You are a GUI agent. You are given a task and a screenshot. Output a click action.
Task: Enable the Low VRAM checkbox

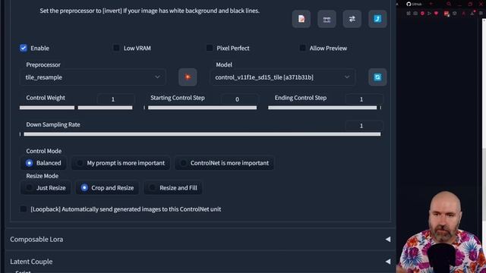pos(116,48)
